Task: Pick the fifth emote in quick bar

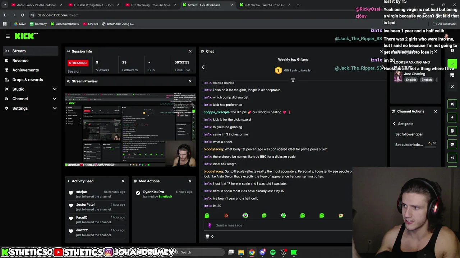Action: pyautogui.click(x=283, y=215)
